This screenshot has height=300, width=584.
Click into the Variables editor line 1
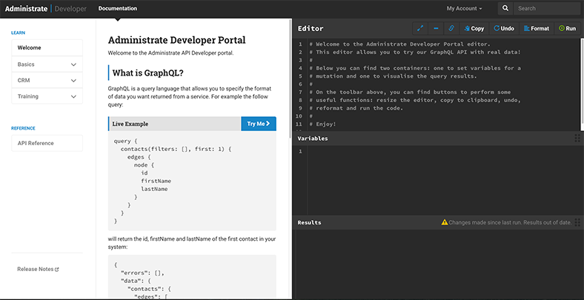445,151
